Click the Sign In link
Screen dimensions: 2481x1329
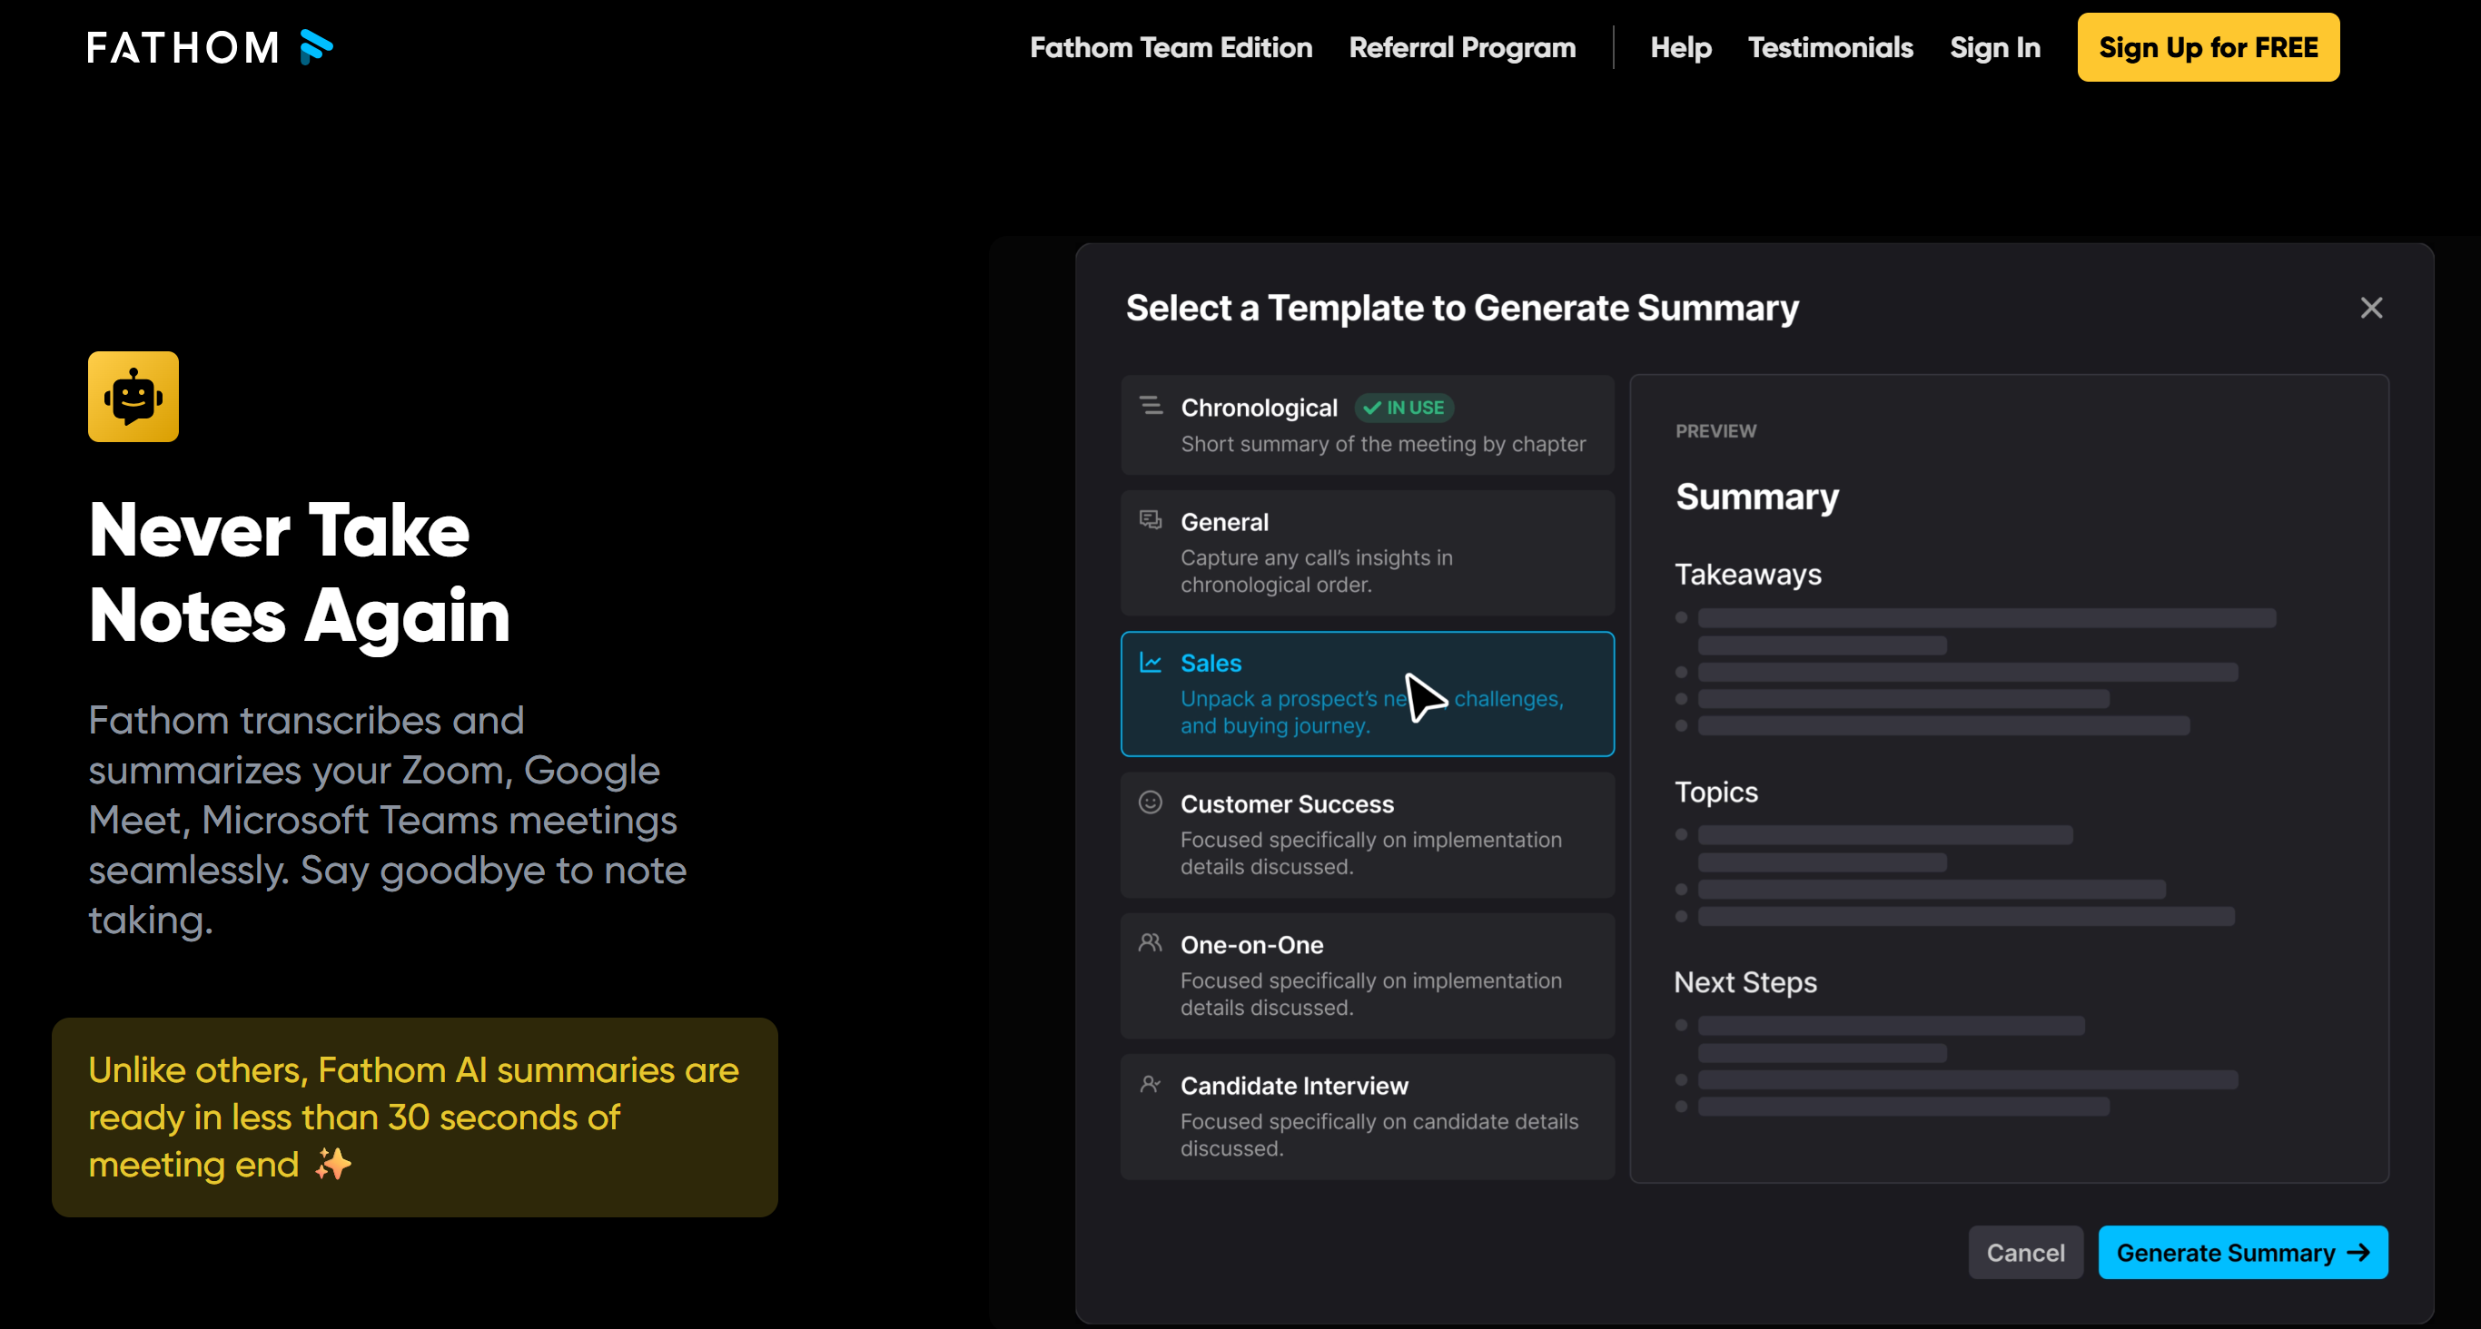pos(1994,47)
